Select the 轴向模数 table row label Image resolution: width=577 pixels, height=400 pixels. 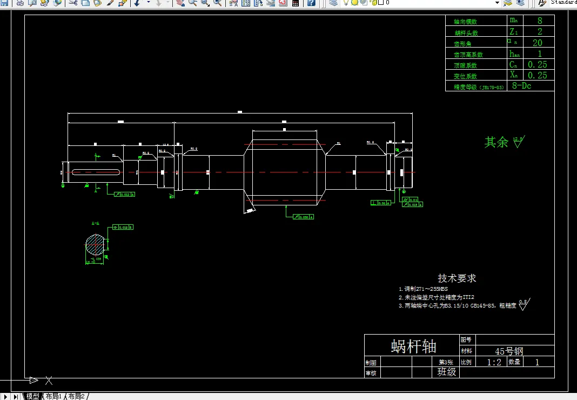(466, 22)
